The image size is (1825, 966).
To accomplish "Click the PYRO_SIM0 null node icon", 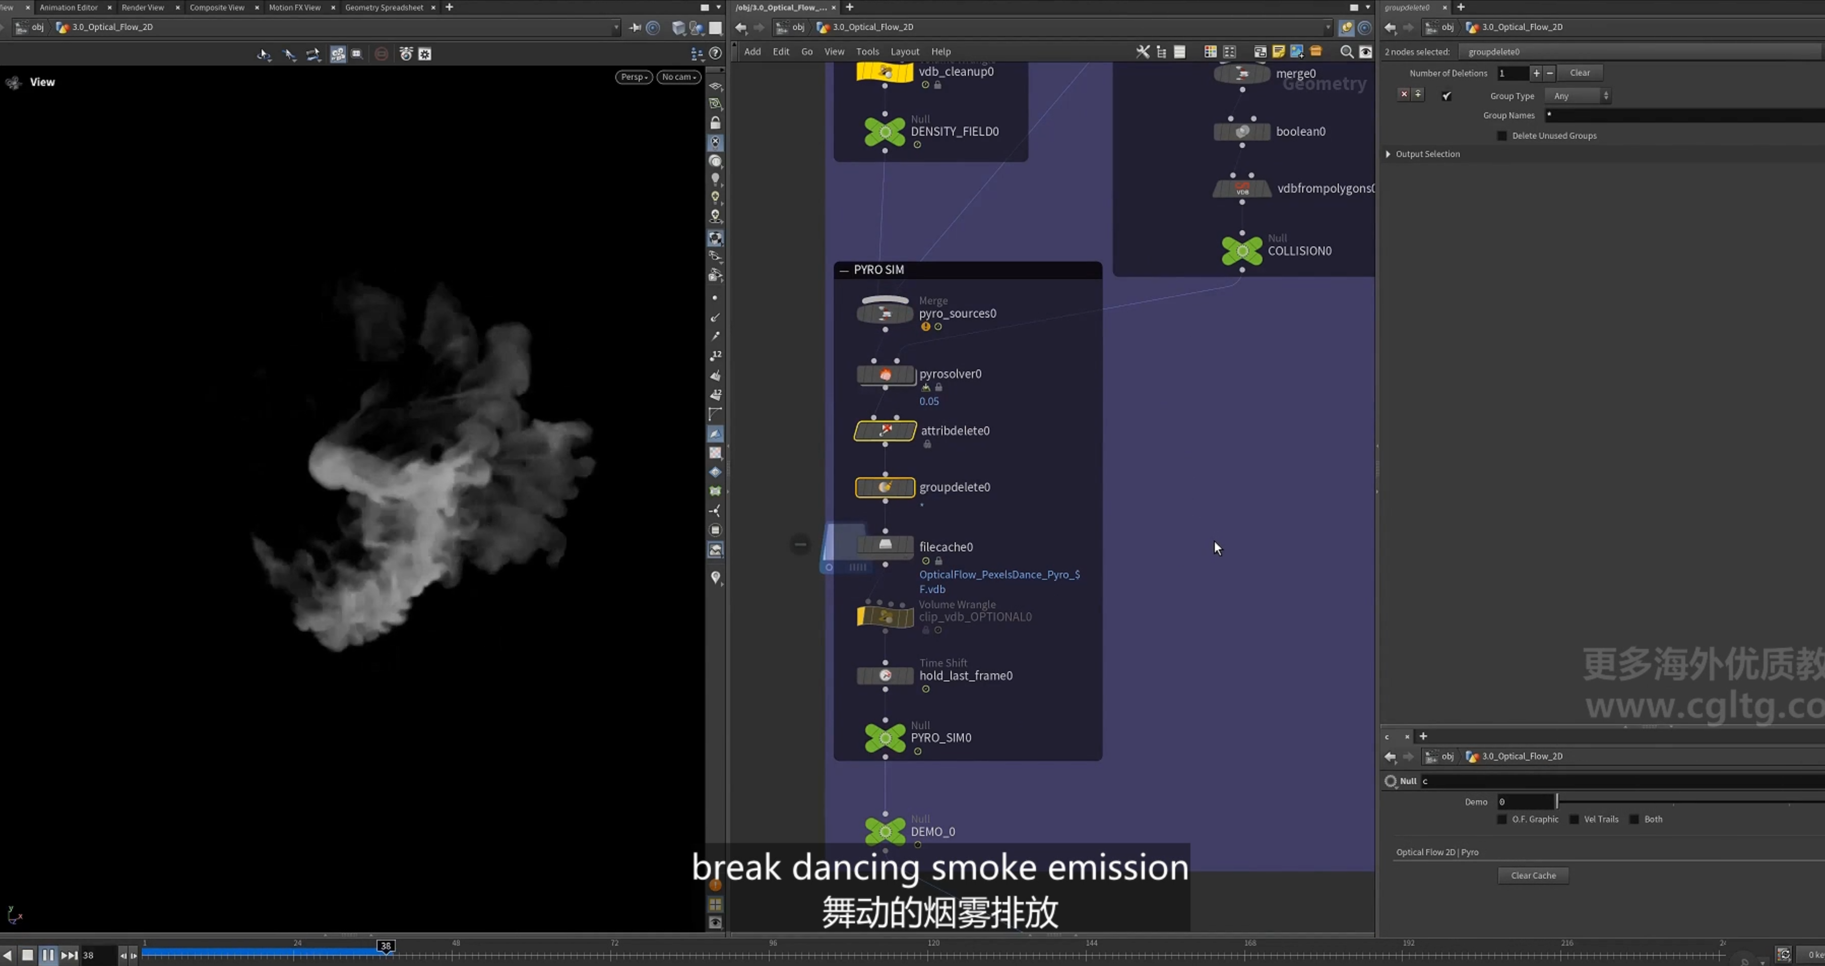I will point(885,738).
